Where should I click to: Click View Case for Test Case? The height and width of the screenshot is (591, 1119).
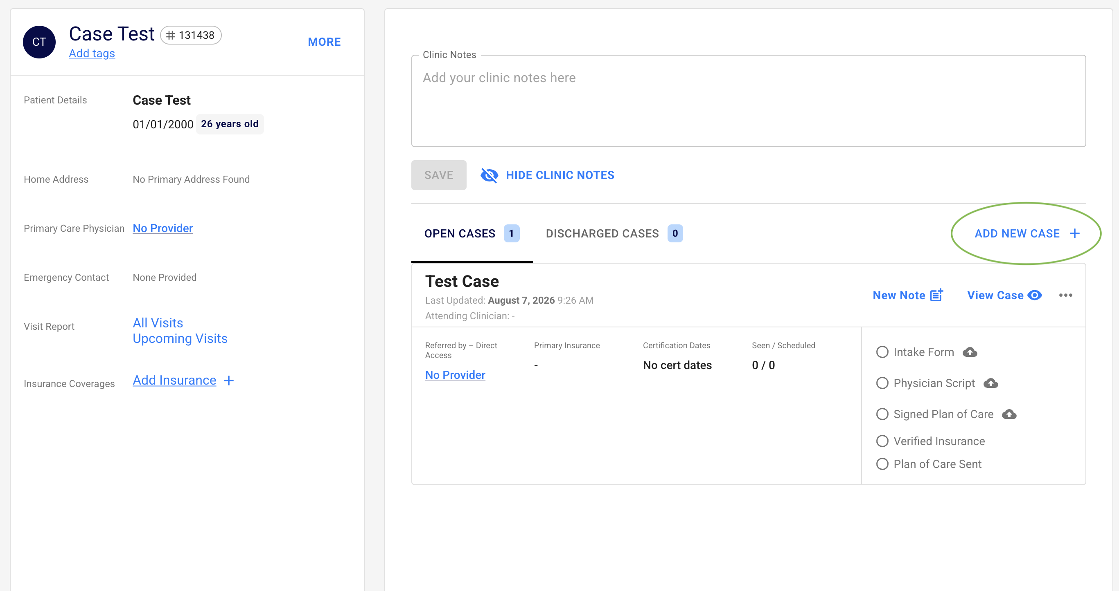[x=1004, y=295]
